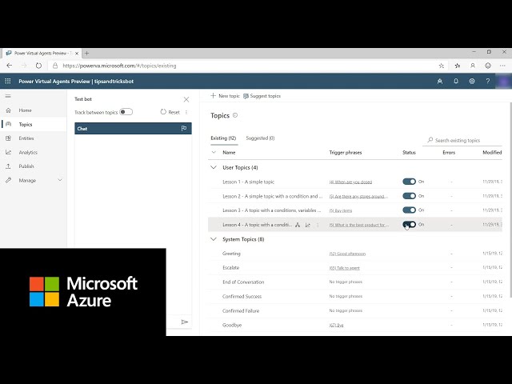Send the chat message with arrow icon
Screen dimensions: 512x384
coord(185,322)
